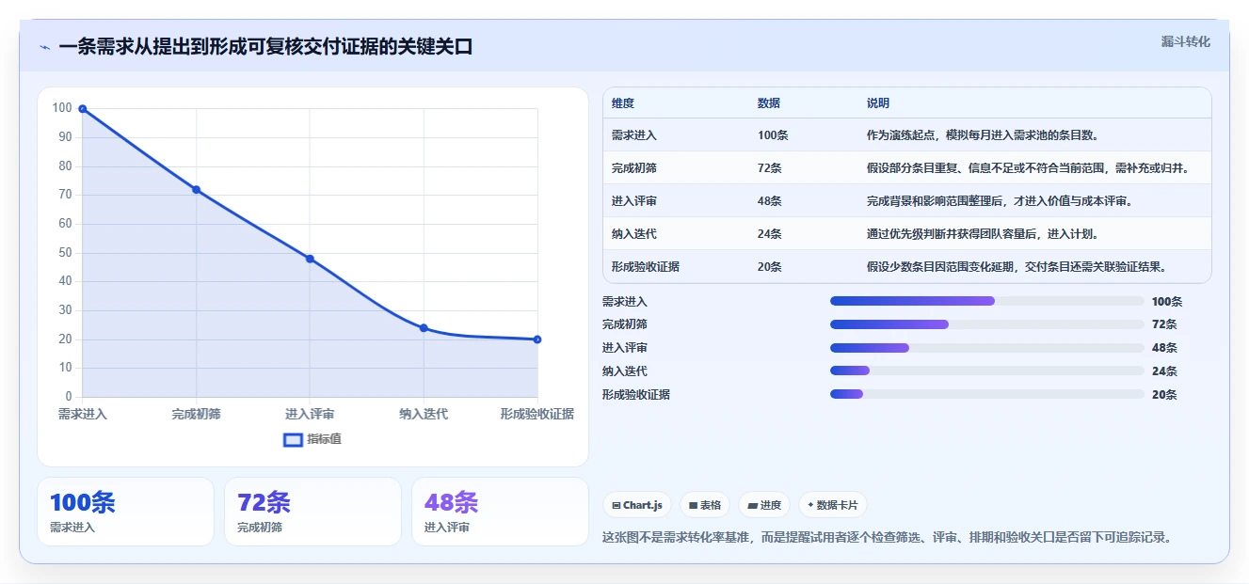Click the 数据卡片 chip
Viewport: 1249px width, 584px height.
(x=833, y=505)
